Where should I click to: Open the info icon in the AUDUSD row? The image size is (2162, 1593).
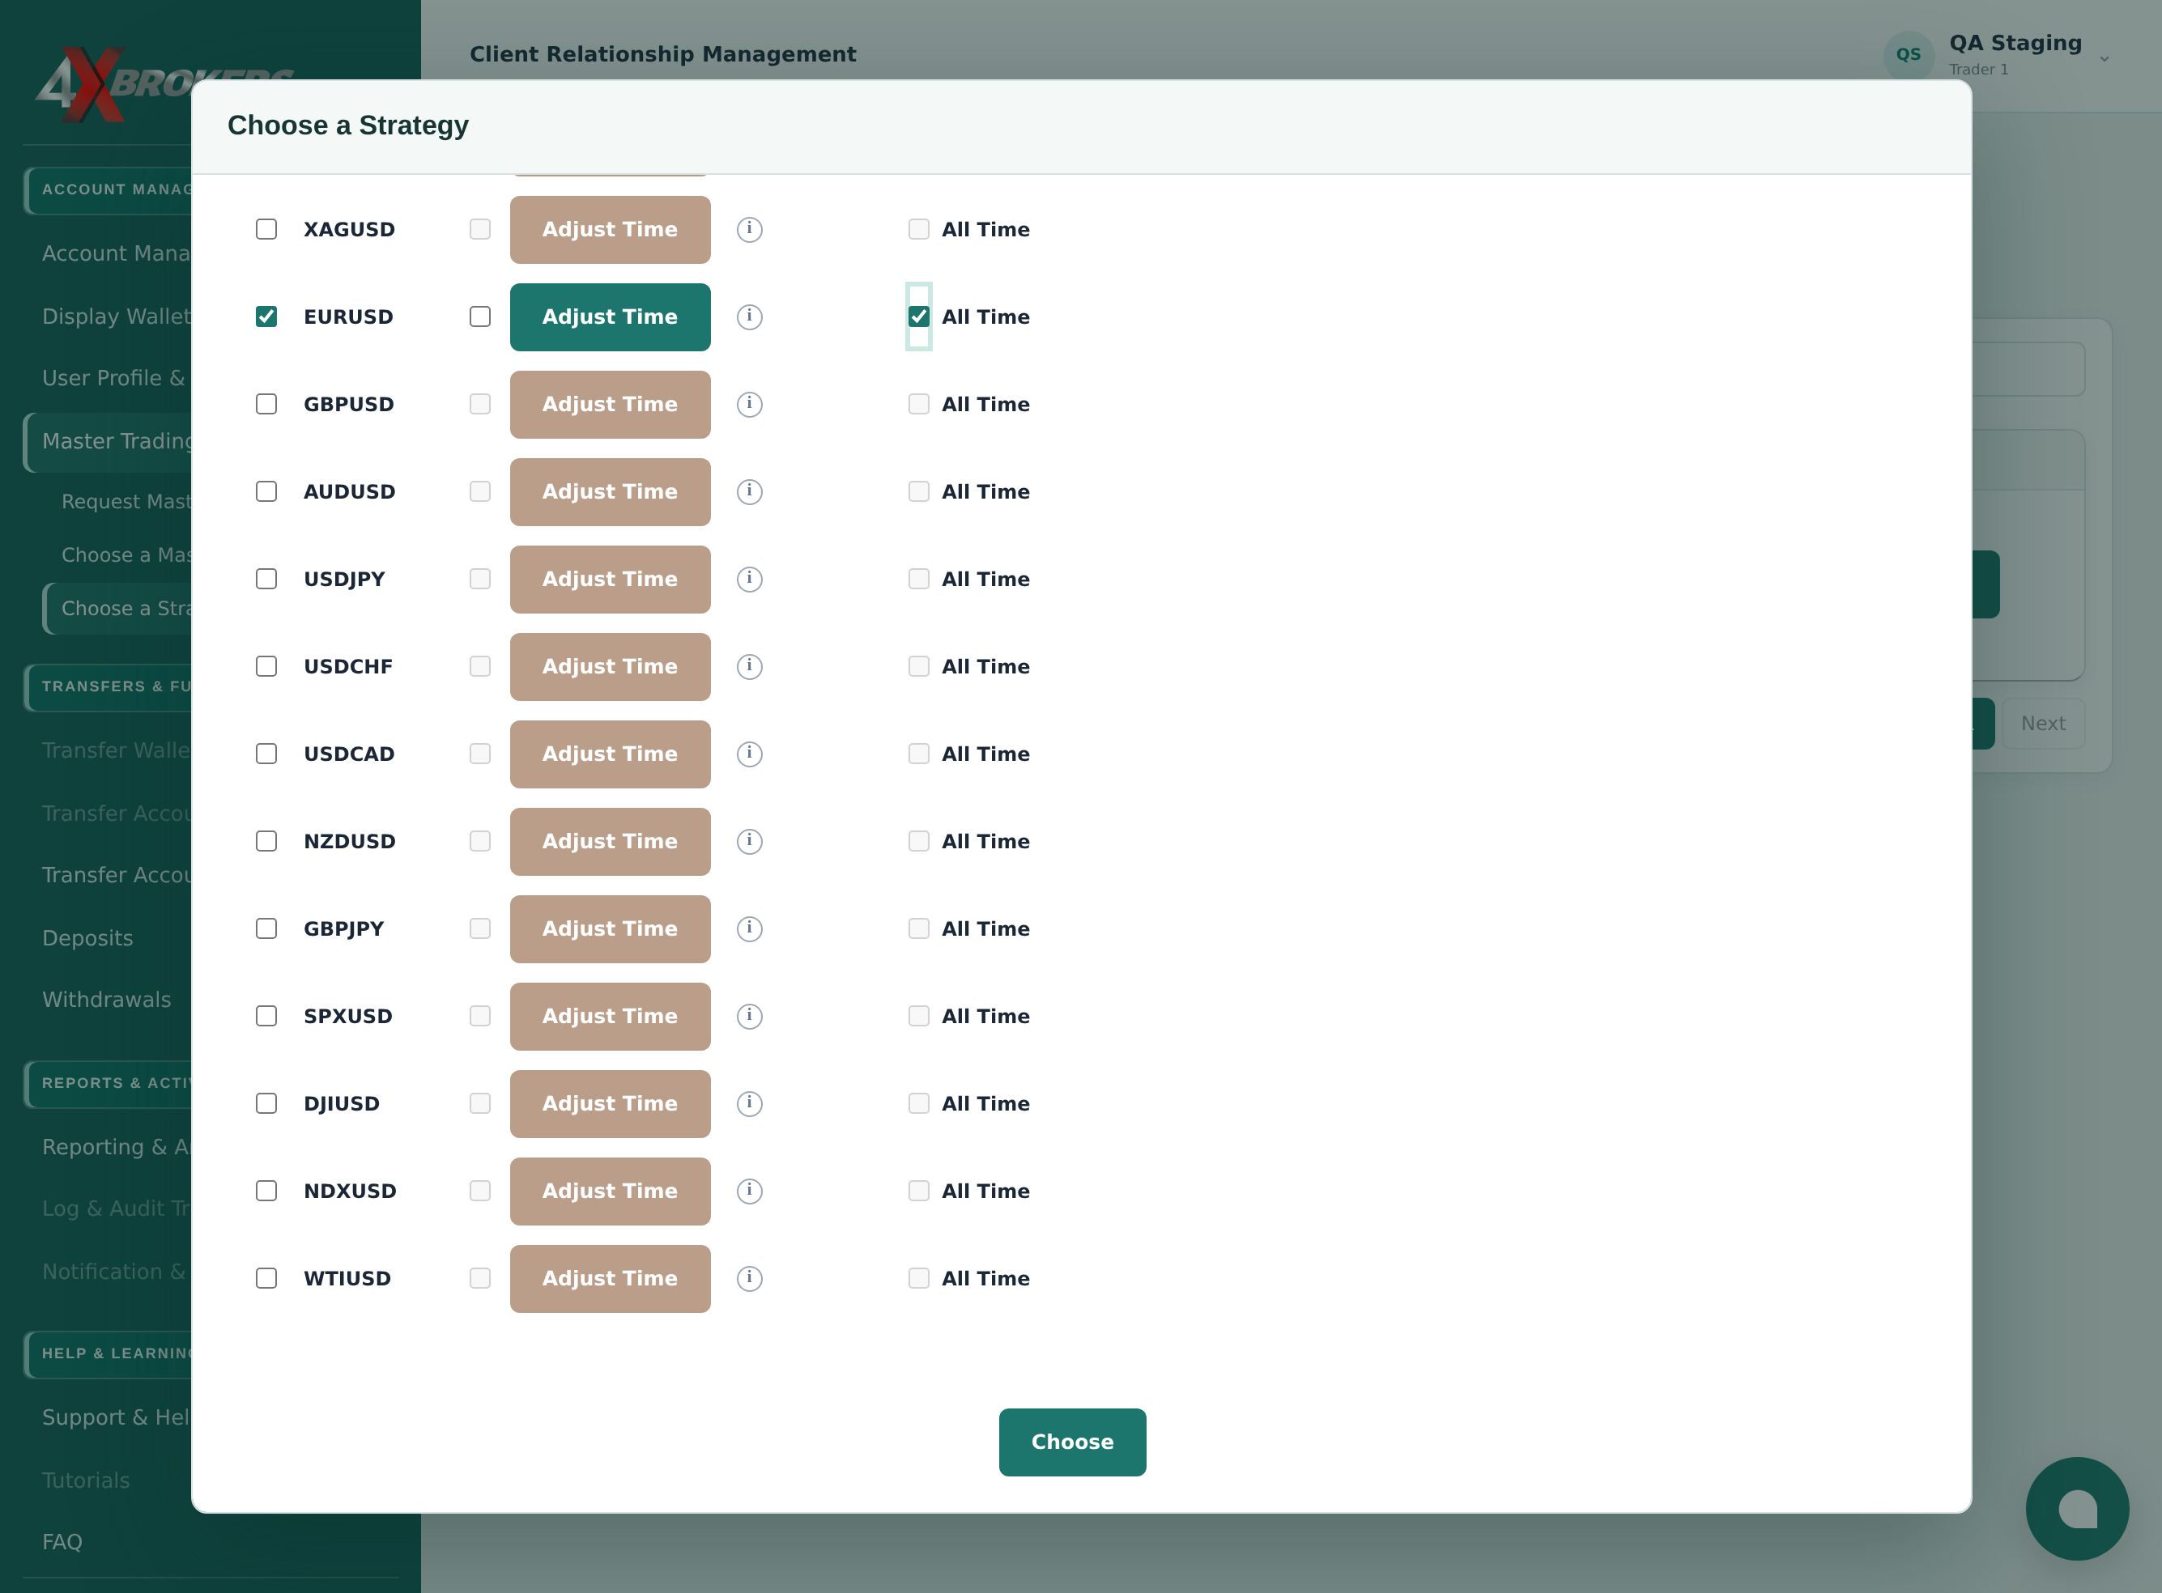(x=749, y=492)
